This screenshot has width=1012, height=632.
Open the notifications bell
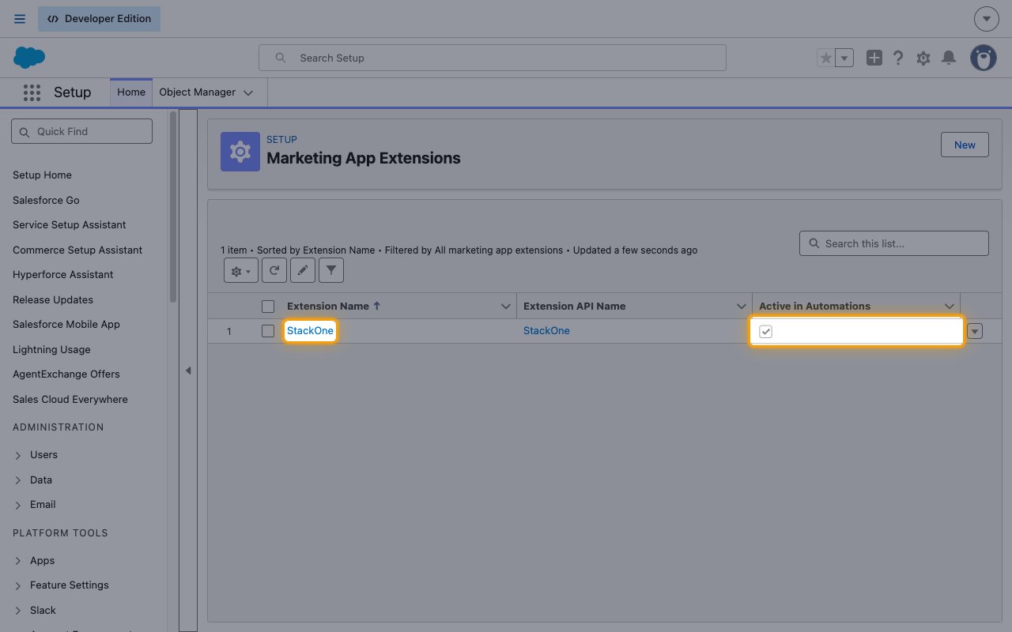coord(949,58)
